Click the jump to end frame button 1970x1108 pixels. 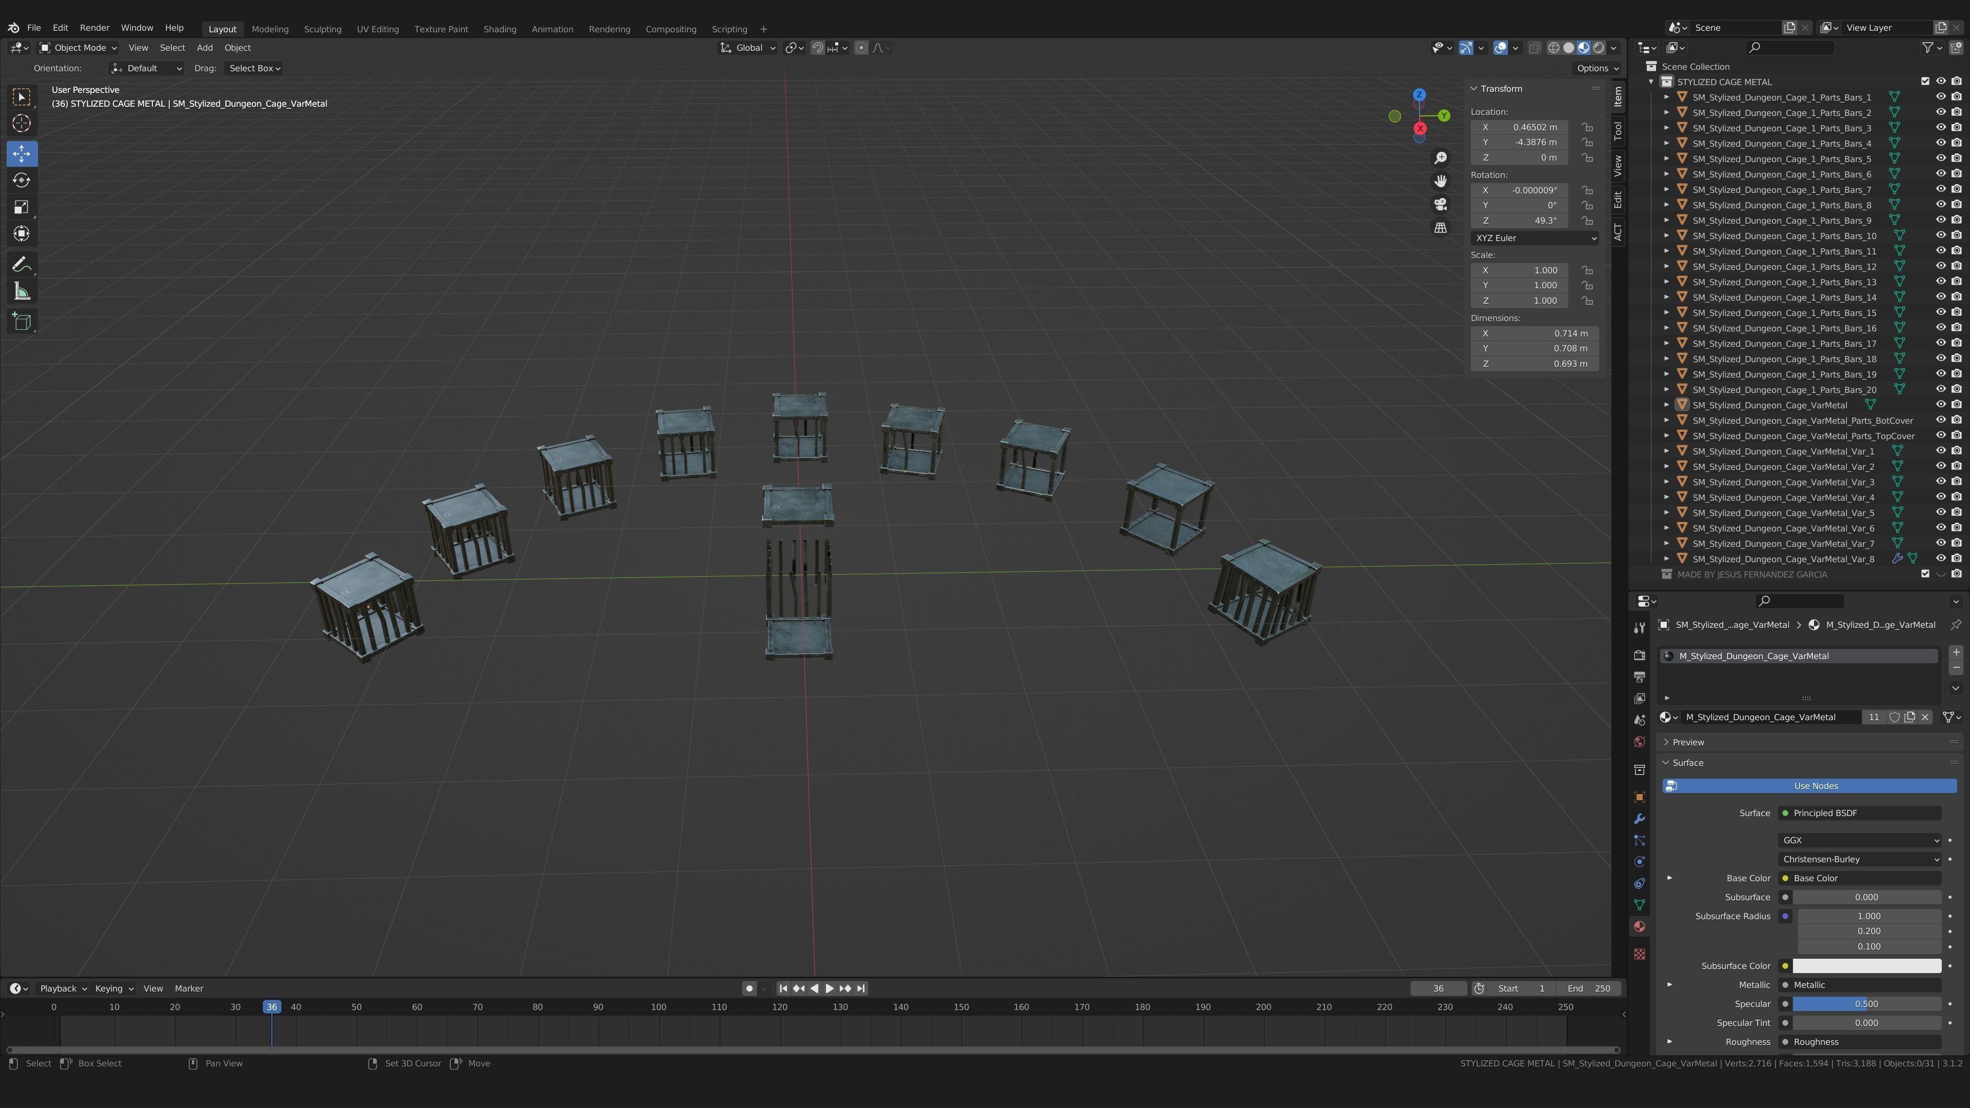pyautogui.click(x=861, y=988)
